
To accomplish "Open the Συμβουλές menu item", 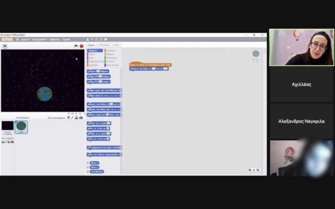I will (x=54, y=40).
